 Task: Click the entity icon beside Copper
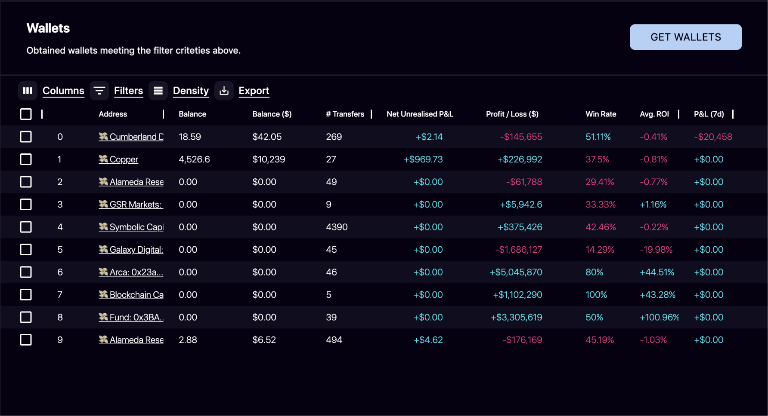103,159
